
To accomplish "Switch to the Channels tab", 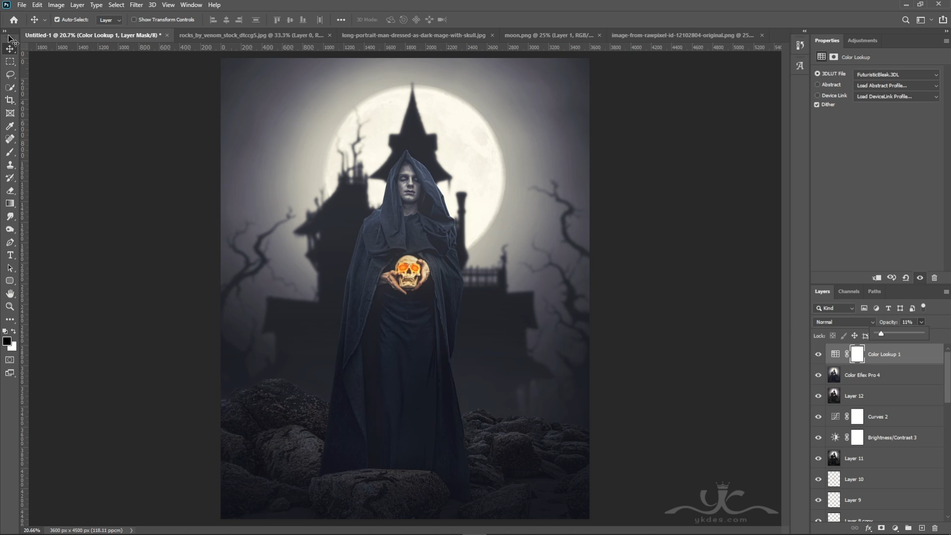I will pos(848,291).
